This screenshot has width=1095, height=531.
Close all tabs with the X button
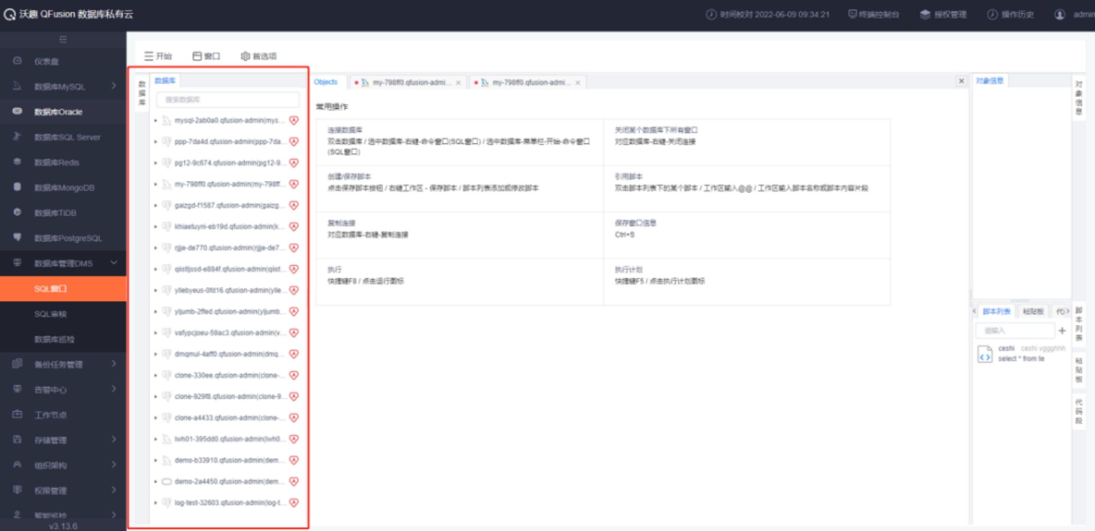pos(961,81)
